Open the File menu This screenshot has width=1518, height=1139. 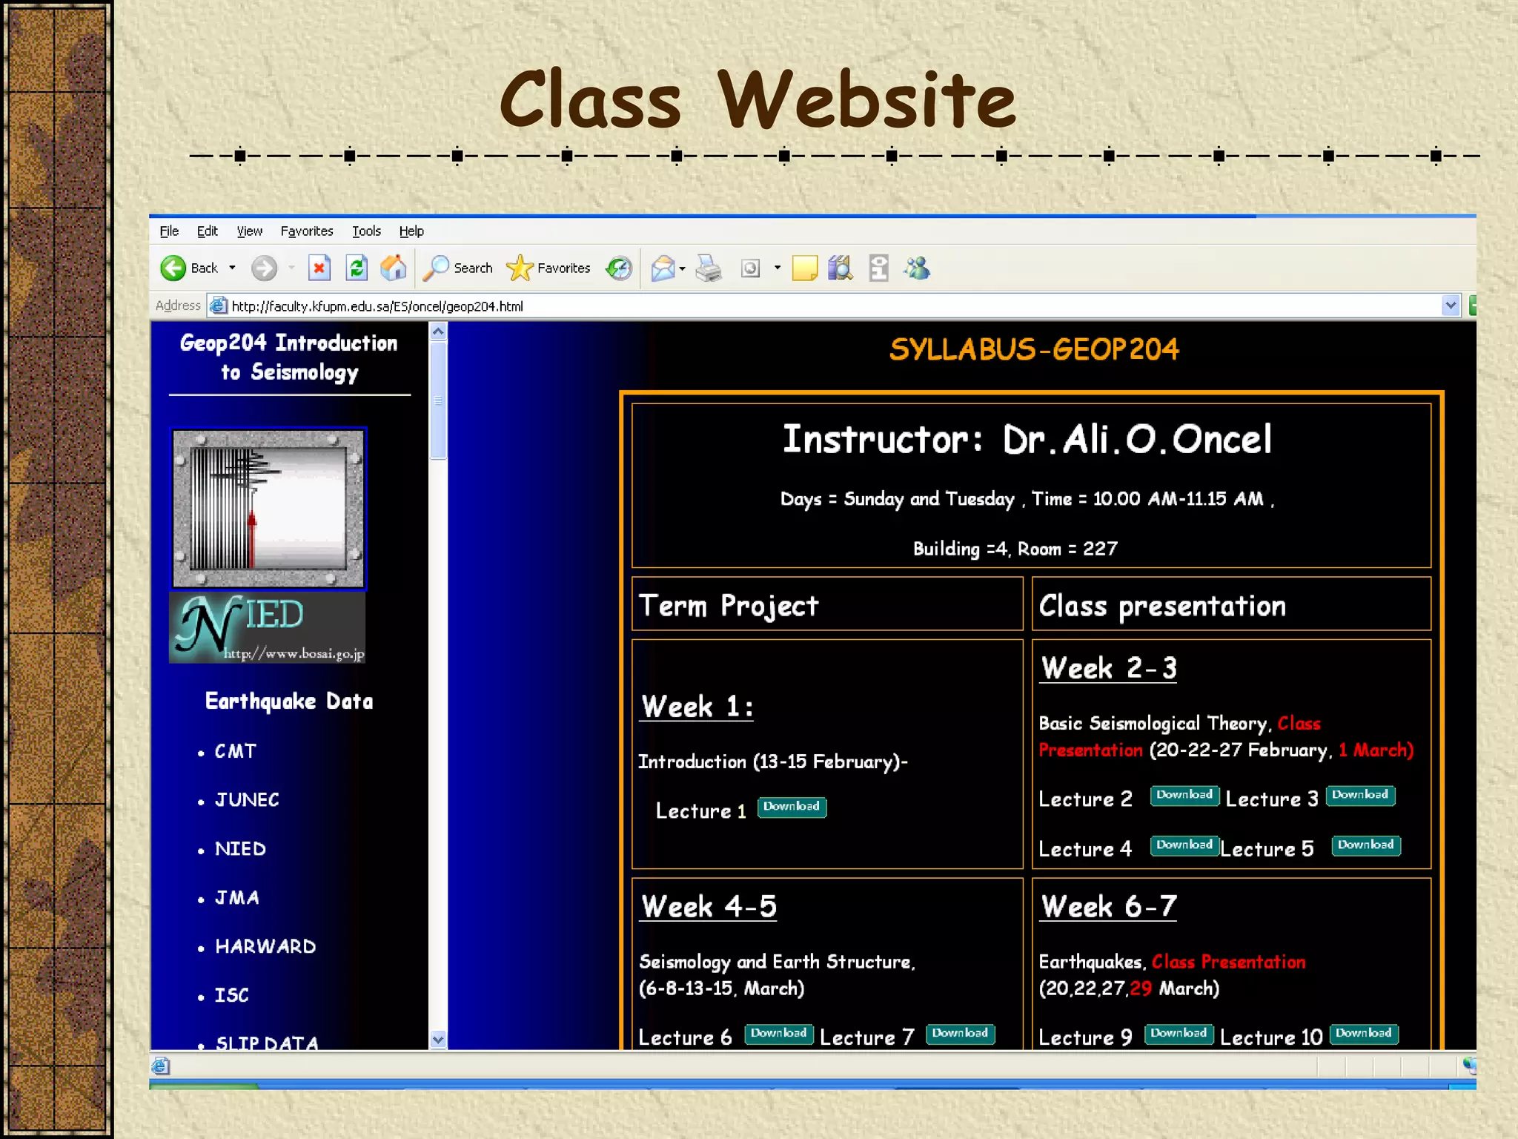(x=169, y=231)
